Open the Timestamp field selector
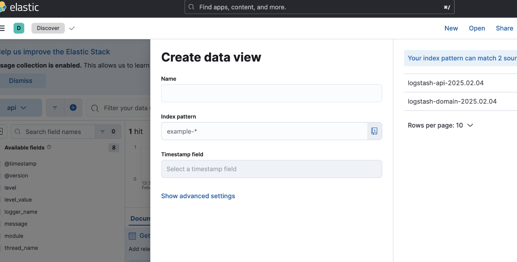 [271, 169]
